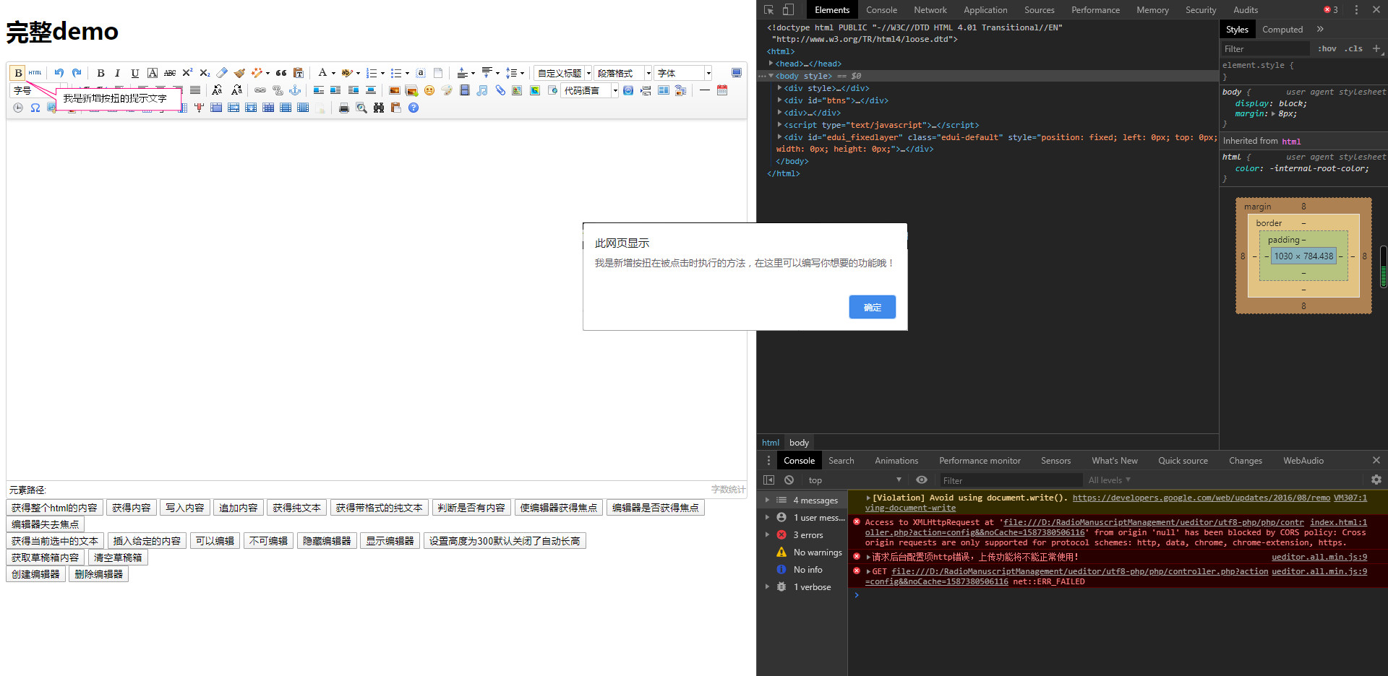Switch to the Network tab
Viewport: 1388px width, 676px height.
(x=930, y=10)
